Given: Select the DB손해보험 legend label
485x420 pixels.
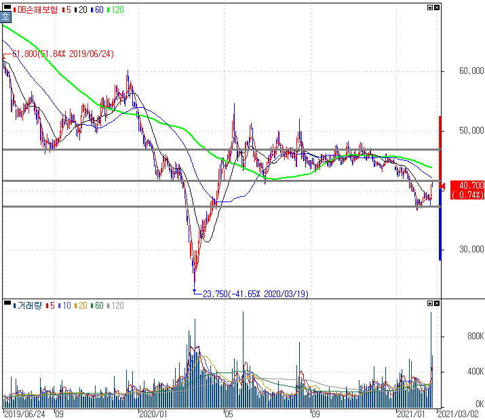Looking at the screenshot, I should tap(35, 10).
